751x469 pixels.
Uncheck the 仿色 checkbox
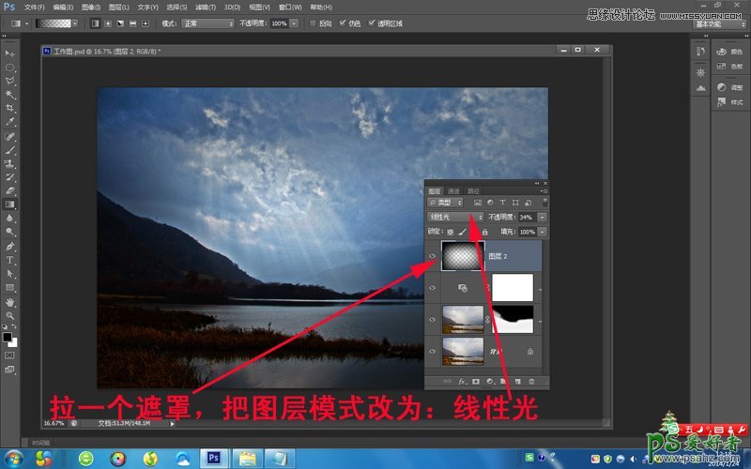click(342, 23)
